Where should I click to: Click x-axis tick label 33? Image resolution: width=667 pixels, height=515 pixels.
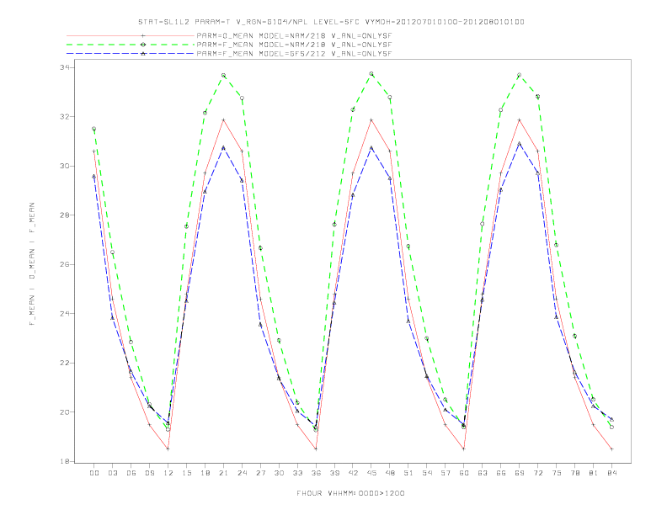(297, 473)
